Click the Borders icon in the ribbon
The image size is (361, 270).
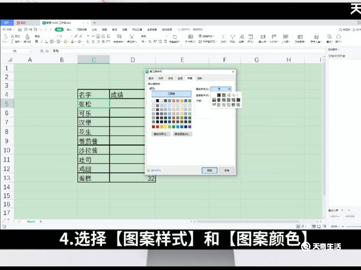click(52, 42)
